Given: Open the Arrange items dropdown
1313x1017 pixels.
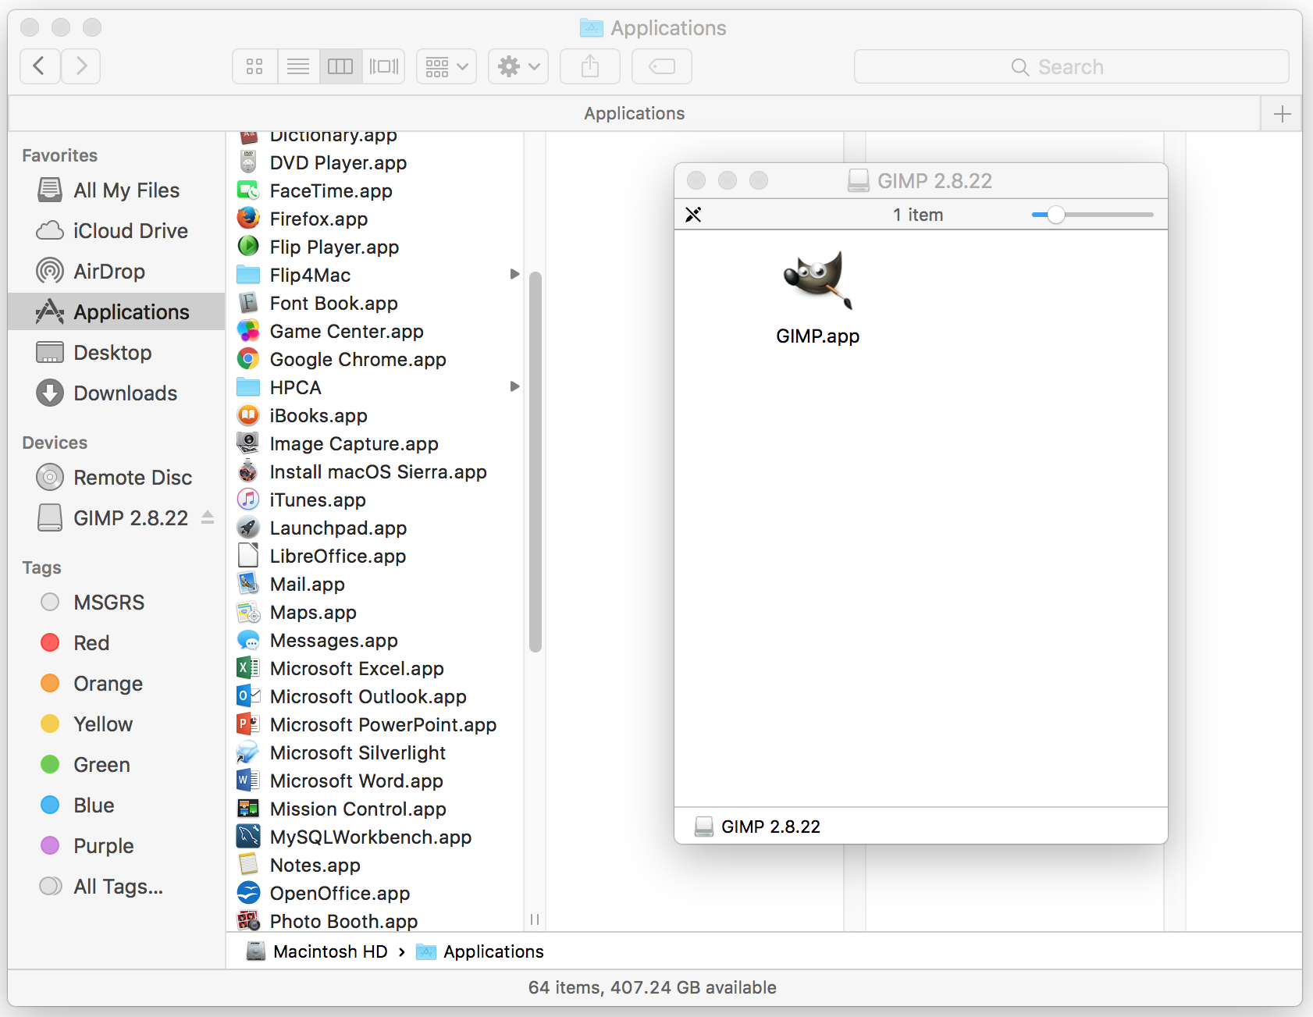Looking at the screenshot, I should [x=447, y=66].
